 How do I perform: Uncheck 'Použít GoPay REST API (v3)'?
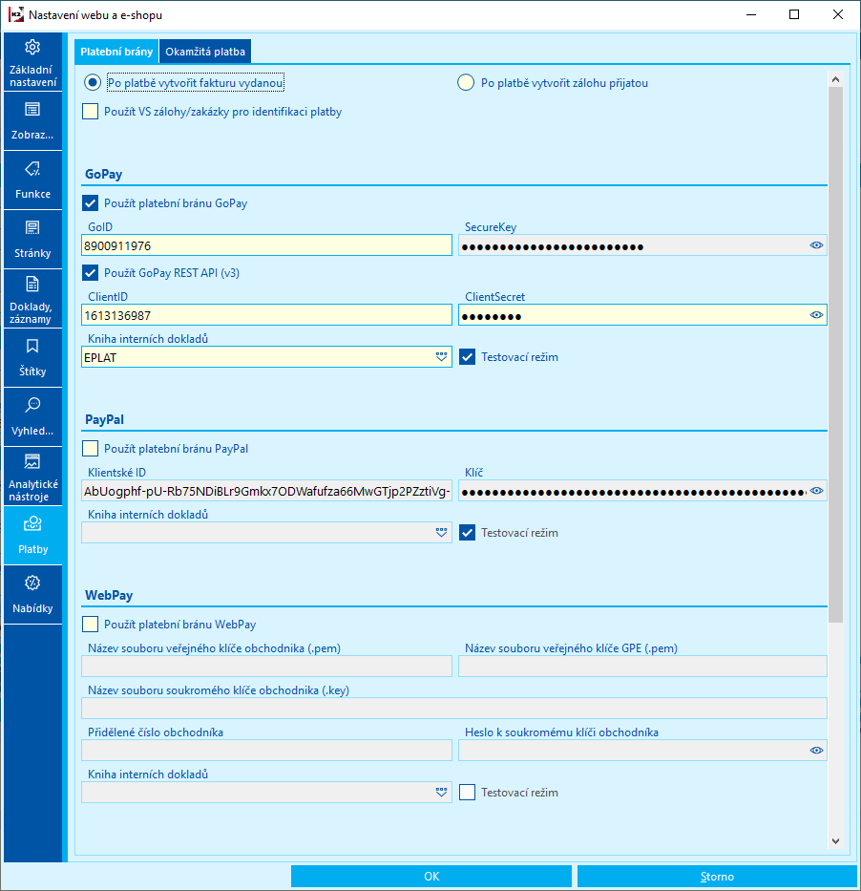91,273
